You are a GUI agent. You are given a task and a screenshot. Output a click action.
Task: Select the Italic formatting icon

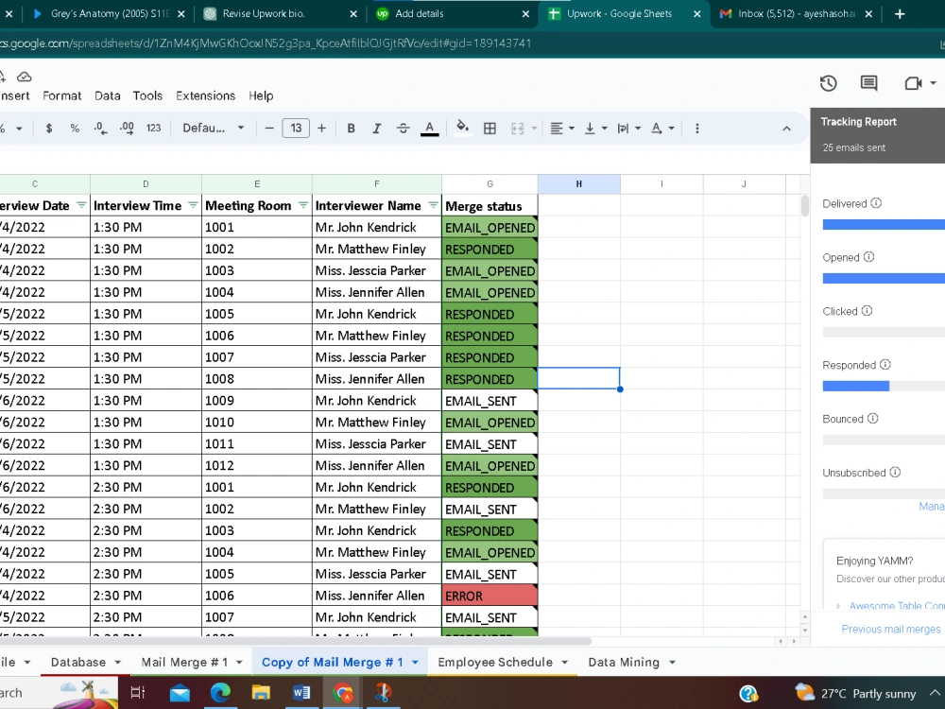[x=376, y=128]
